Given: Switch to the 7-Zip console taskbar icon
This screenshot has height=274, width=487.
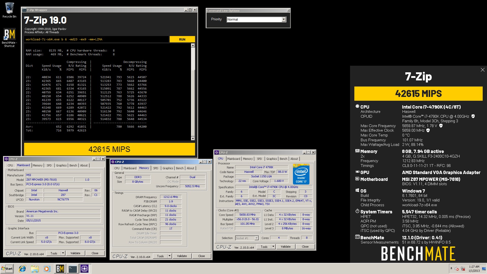Looking at the screenshot, I should (73, 269).
